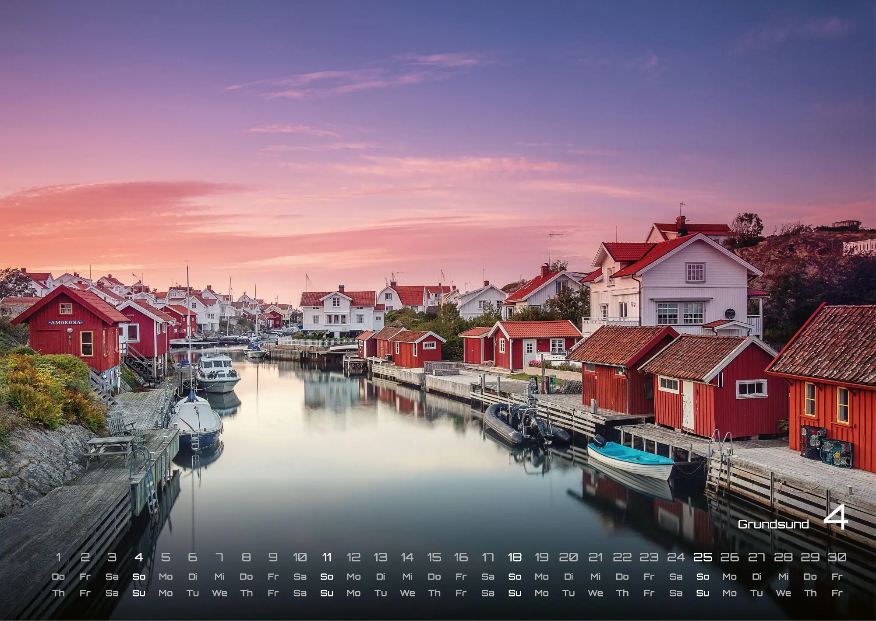
Task: Click the 'AMOROSA' sign on the red boathouse
Action: 66,322
